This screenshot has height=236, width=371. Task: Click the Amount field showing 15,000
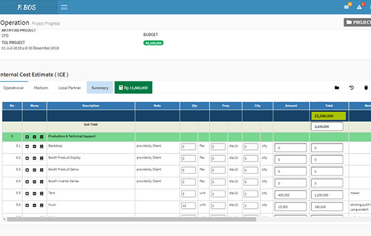click(x=291, y=206)
